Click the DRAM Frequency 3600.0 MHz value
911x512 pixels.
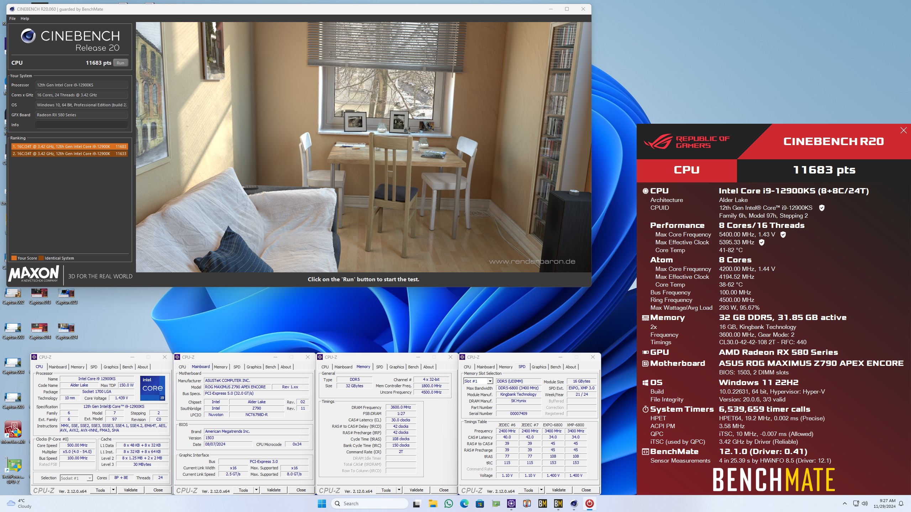click(401, 407)
